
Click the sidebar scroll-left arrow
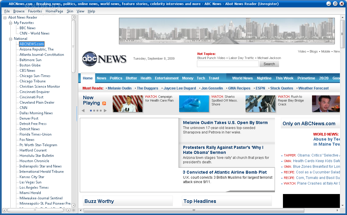pyautogui.click(x=4, y=210)
